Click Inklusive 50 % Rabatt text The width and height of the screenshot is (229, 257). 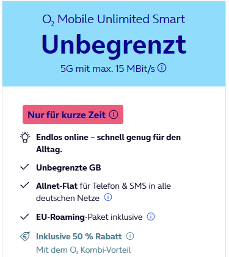[x=79, y=236]
